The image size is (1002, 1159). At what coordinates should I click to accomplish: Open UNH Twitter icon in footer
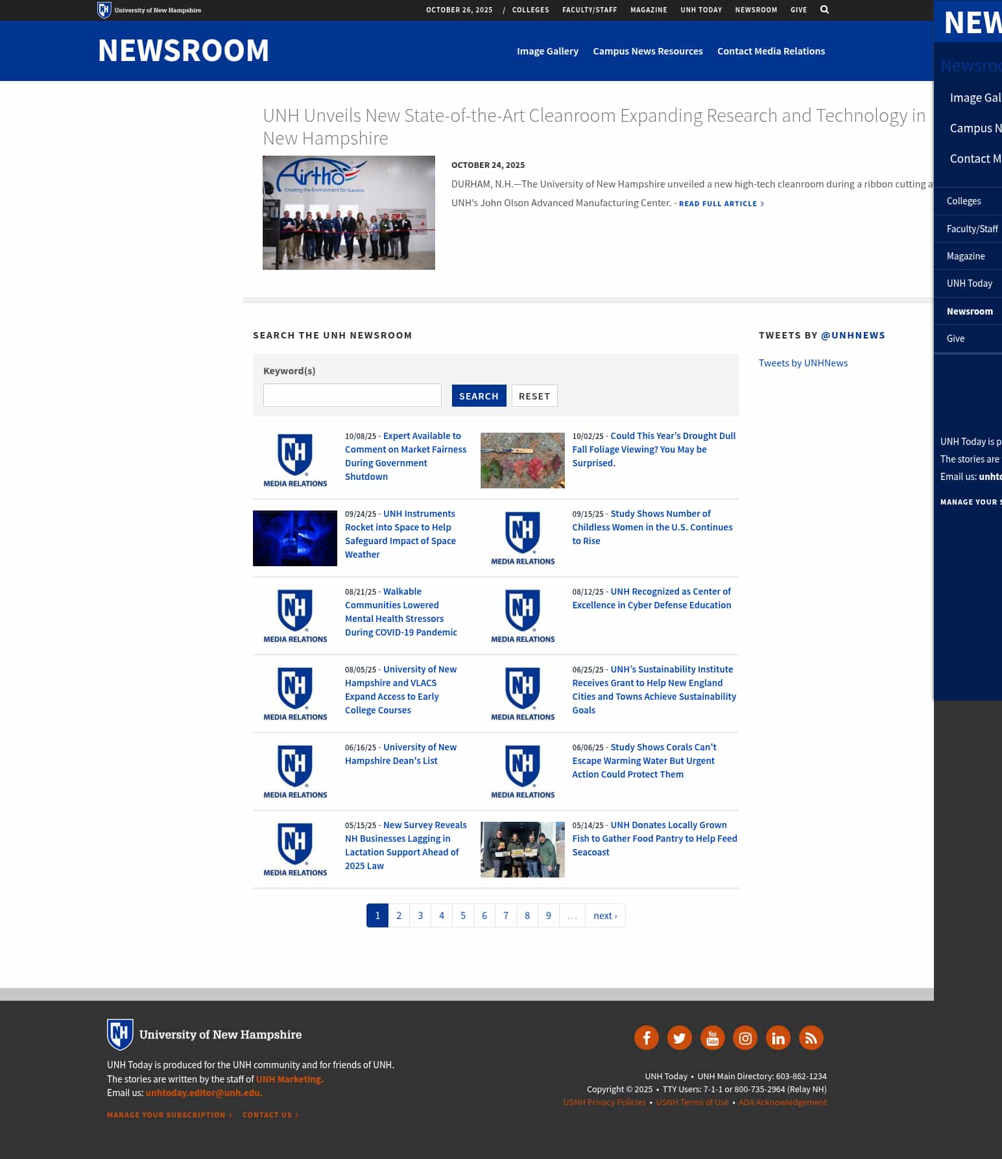(x=679, y=1038)
